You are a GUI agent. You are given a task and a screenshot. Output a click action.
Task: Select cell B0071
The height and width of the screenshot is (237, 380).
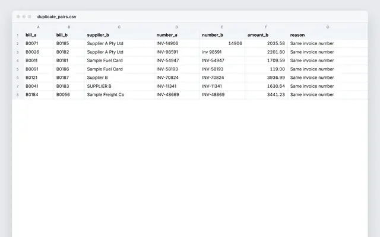click(x=39, y=43)
